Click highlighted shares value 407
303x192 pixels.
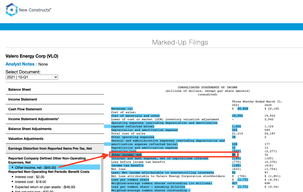(x=235, y=183)
